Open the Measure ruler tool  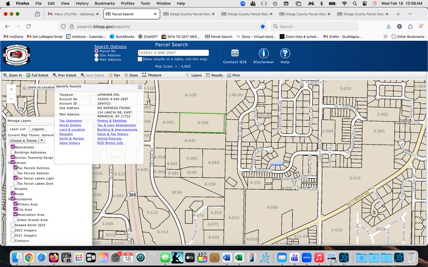[151, 75]
